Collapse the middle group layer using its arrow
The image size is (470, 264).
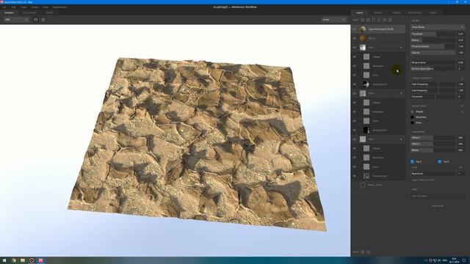coord(401,93)
